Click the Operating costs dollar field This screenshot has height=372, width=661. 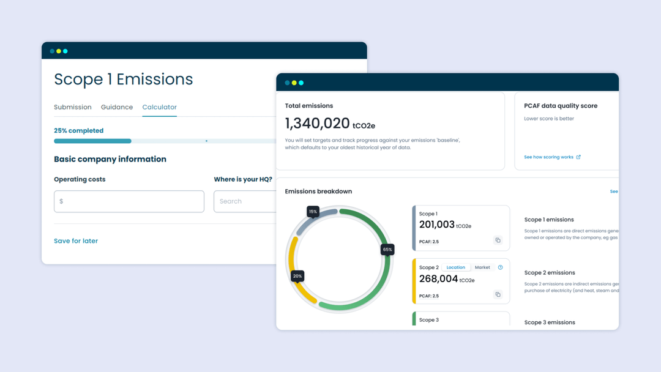coord(129,201)
